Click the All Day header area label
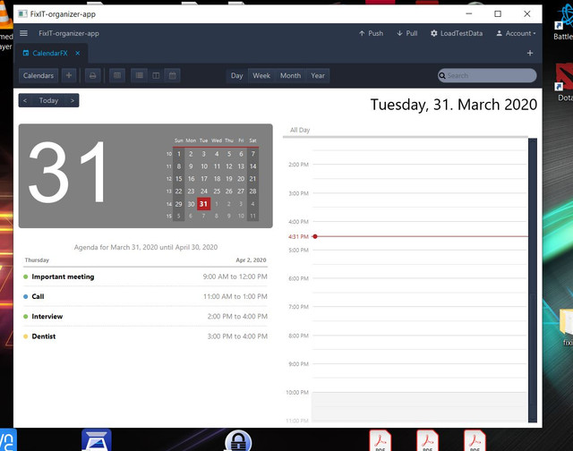Image resolution: width=573 pixels, height=451 pixels. (300, 130)
